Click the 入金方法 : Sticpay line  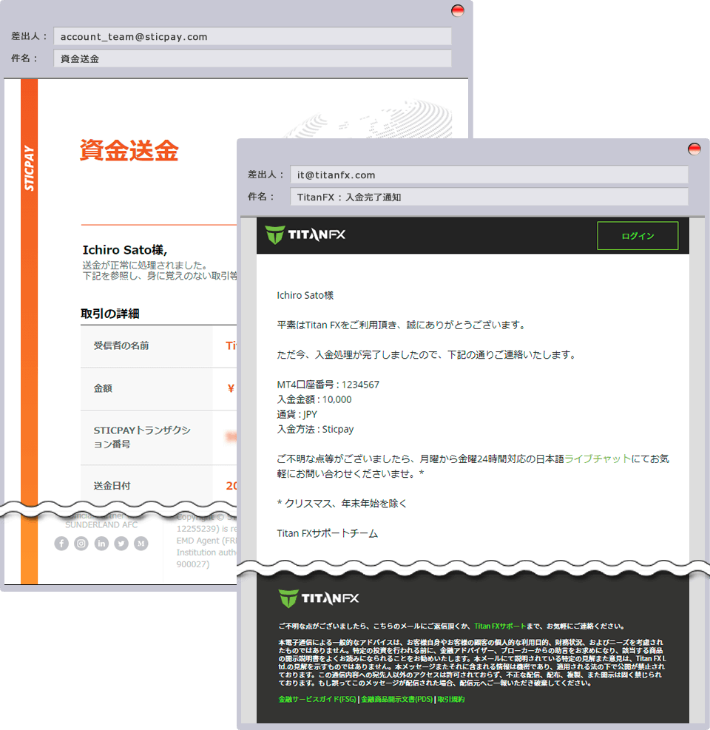[315, 429]
